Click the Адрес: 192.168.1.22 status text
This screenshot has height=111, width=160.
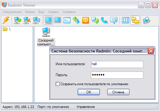click(18, 107)
